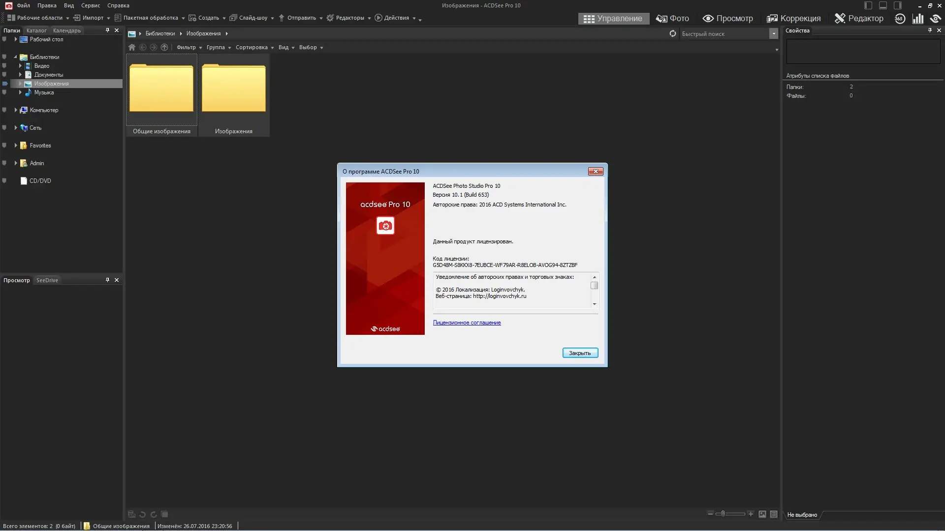Switch to Фото mode

coord(673,18)
